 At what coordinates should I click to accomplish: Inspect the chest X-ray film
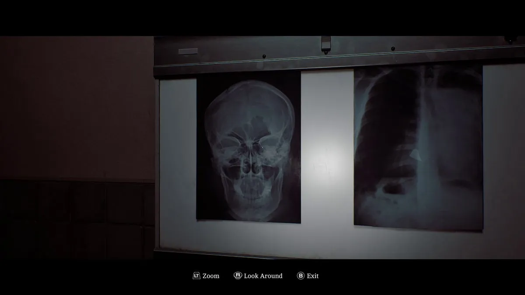click(x=419, y=147)
